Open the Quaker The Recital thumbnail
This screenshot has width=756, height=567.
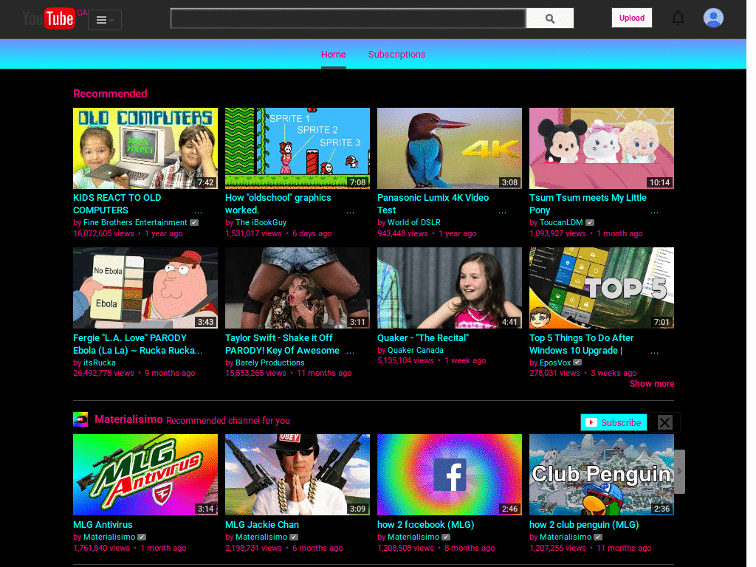[x=450, y=288]
